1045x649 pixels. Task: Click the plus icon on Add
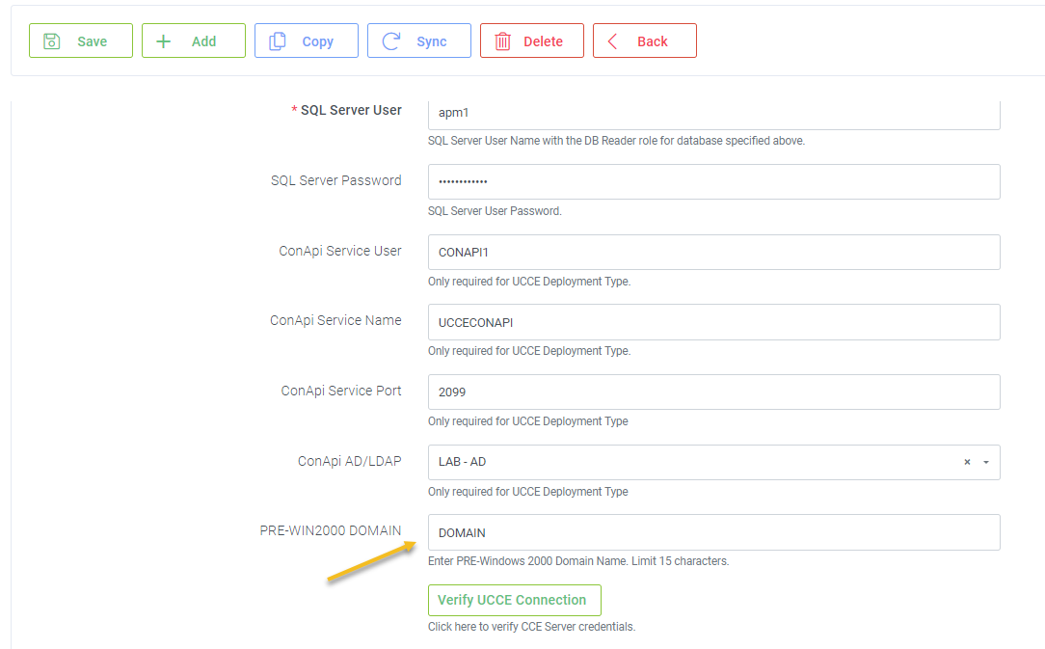pyautogui.click(x=164, y=41)
